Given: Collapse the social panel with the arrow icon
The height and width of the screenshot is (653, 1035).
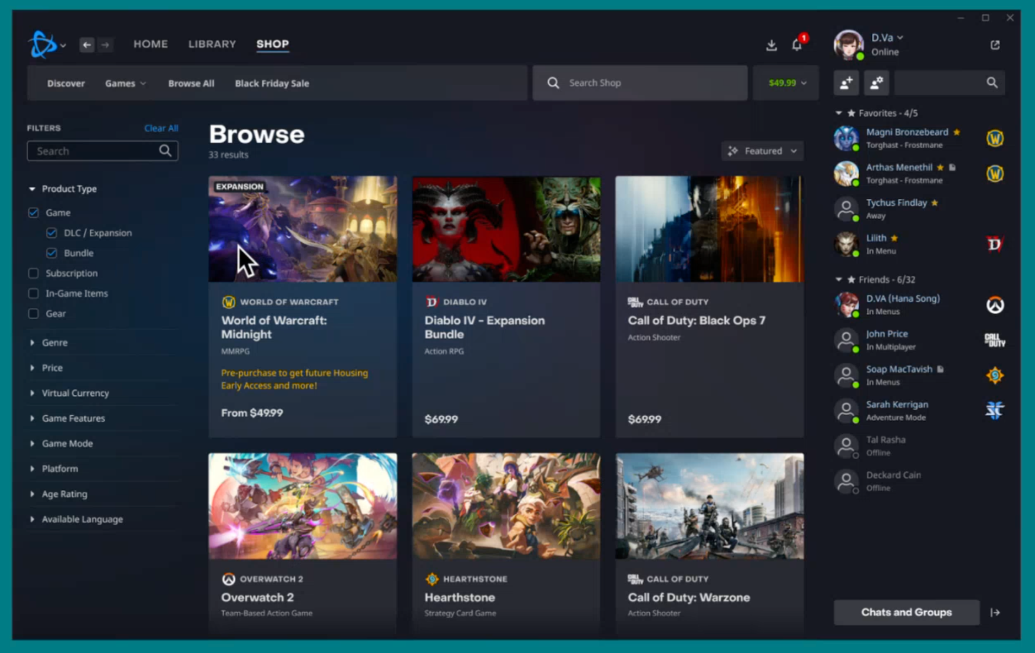Looking at the screenshot, I should [995, 612].
